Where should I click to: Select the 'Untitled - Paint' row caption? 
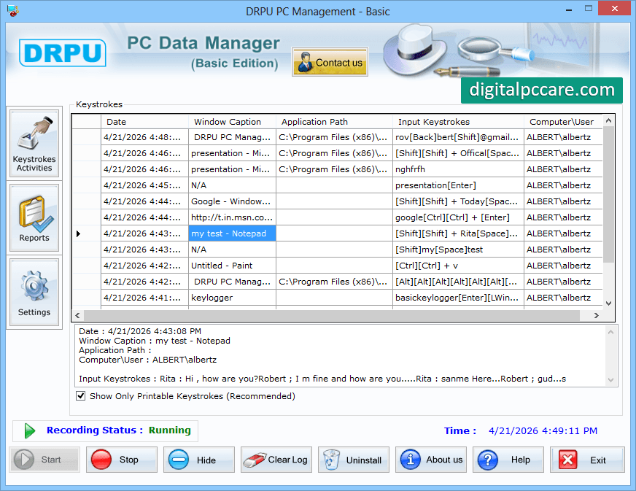[232, 266]
